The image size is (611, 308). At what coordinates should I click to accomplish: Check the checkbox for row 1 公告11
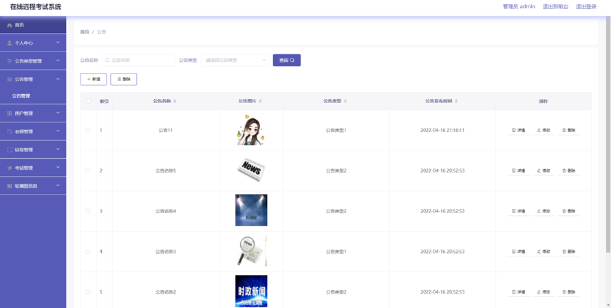point(88,130)
